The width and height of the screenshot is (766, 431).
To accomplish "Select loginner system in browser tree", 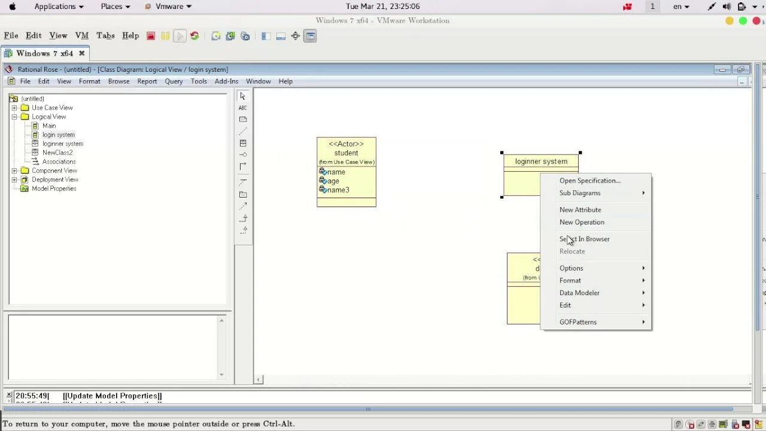I will pos(63,144).
